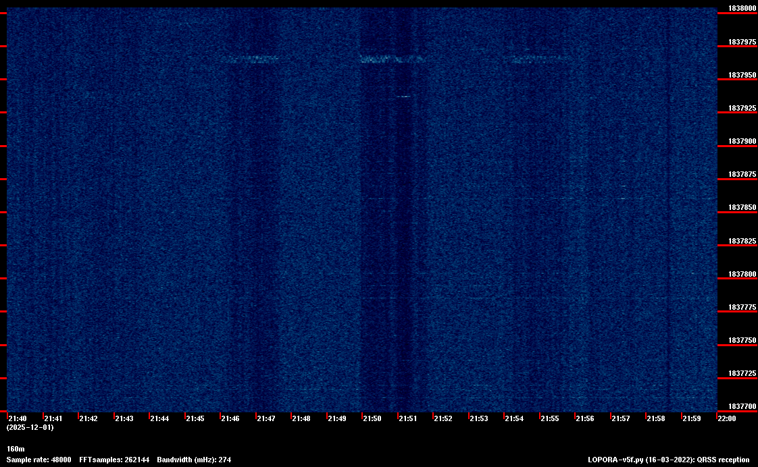
Task: Click the 21:59 time label
Action: pyautogui.click(x=692, y=418)
